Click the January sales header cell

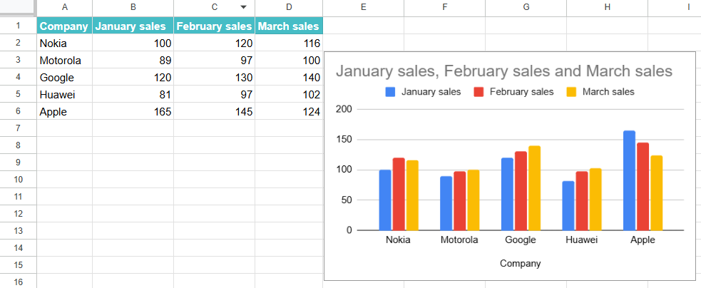tap(133, 26)
